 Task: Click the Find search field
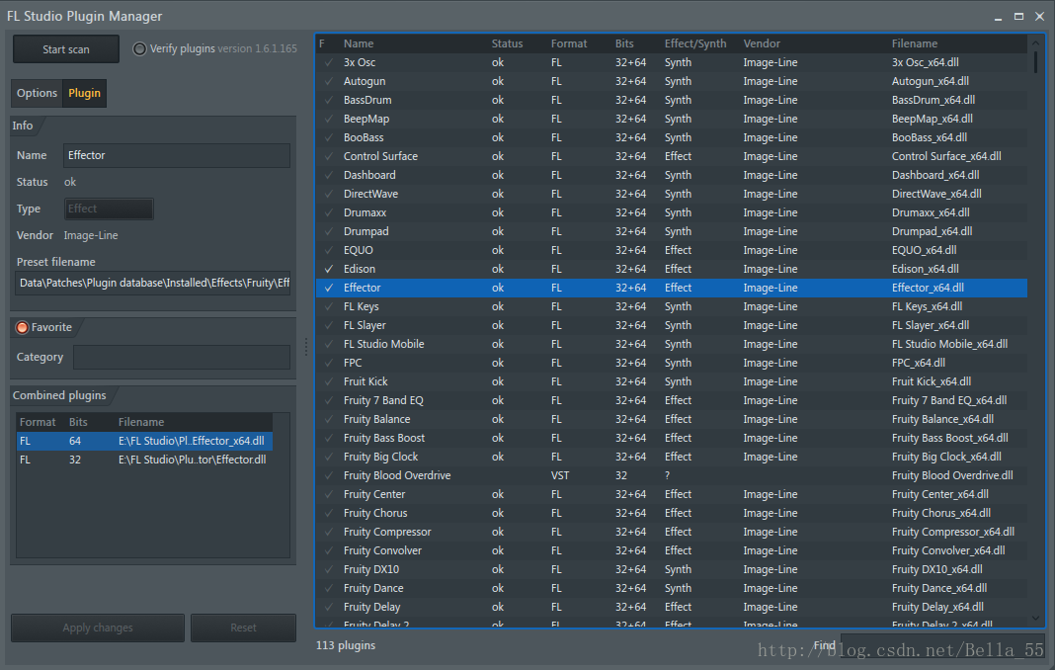942,645
